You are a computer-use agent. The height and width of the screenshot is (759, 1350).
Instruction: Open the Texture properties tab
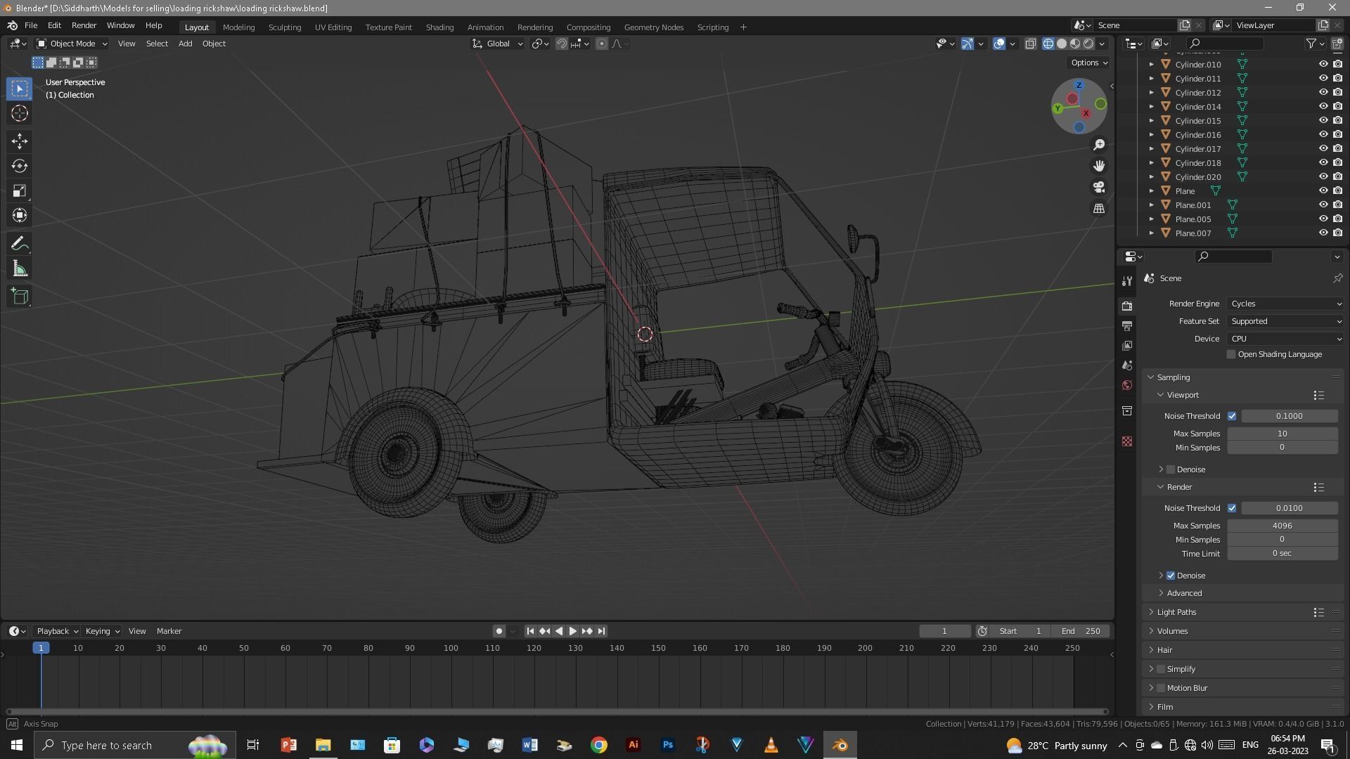pyautogui.click(x=1127, y=441)
